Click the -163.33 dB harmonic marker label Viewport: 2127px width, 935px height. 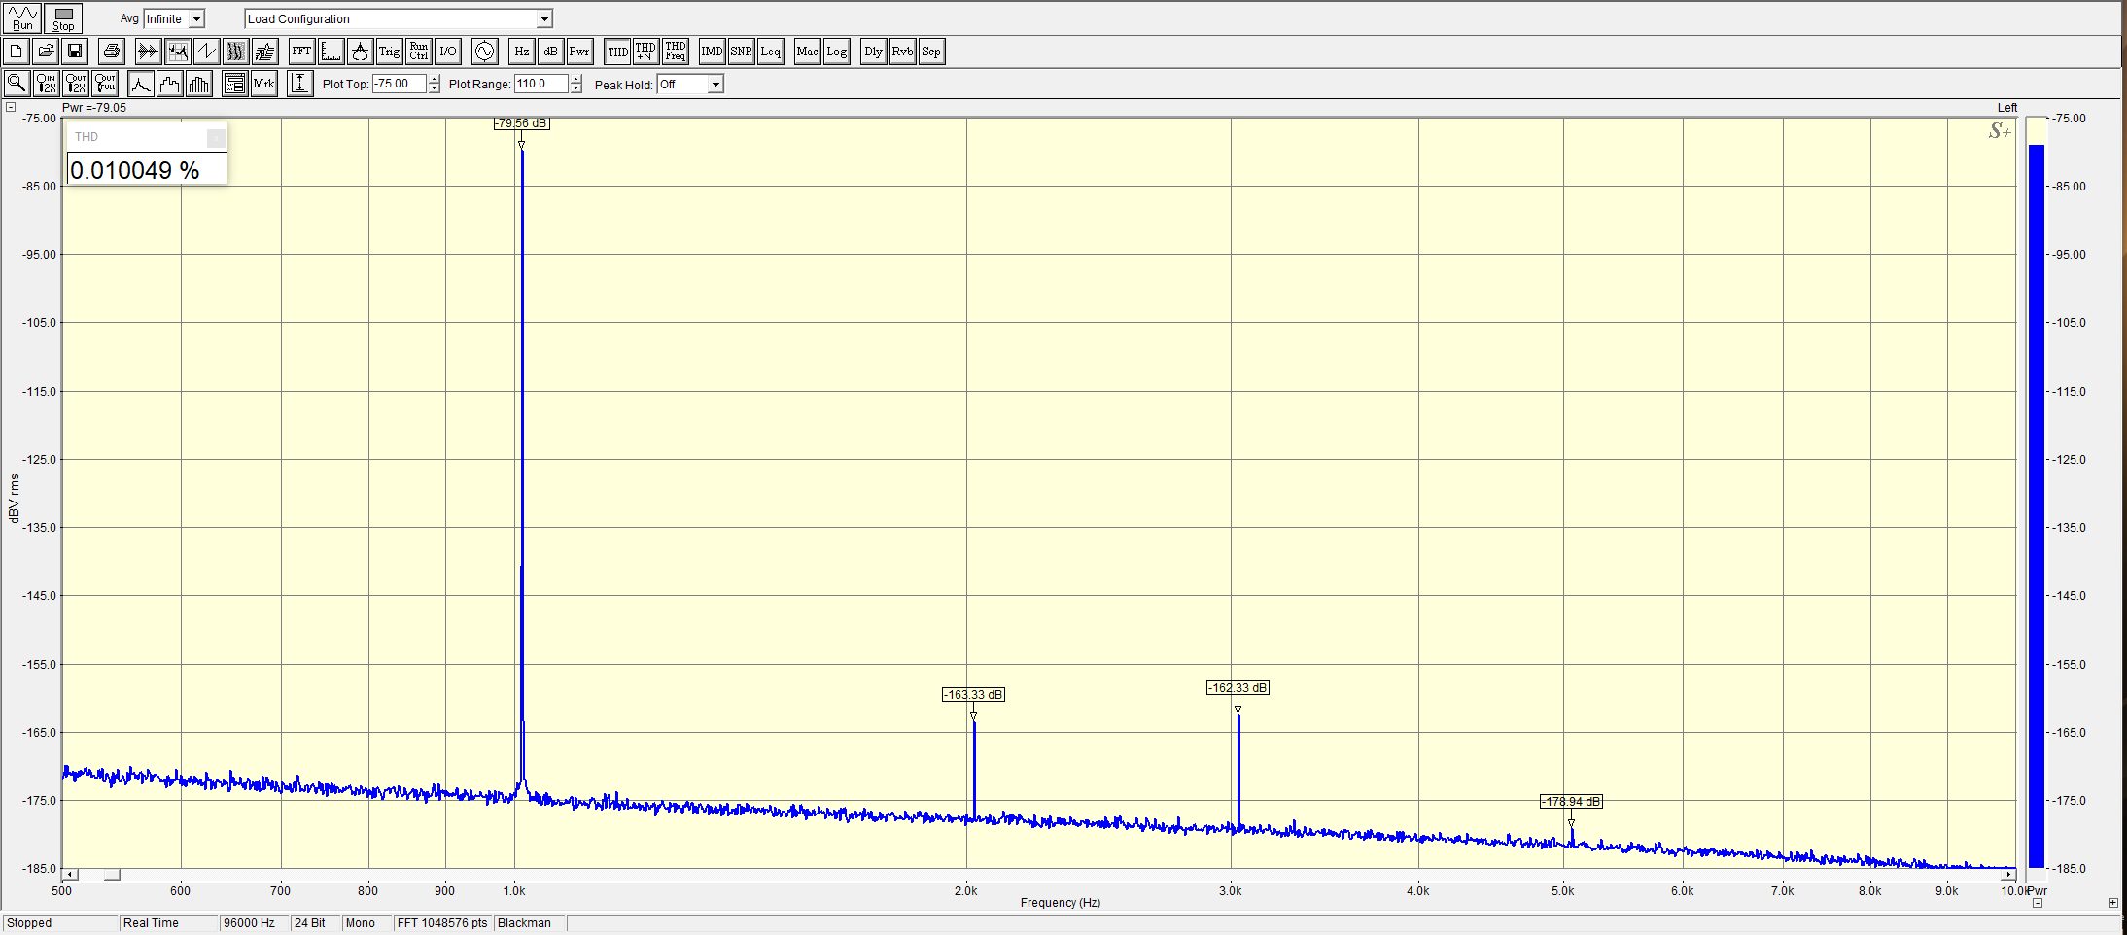point(973,695)
